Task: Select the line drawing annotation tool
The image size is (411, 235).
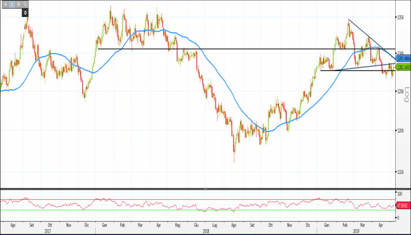Action: (12, 4)
